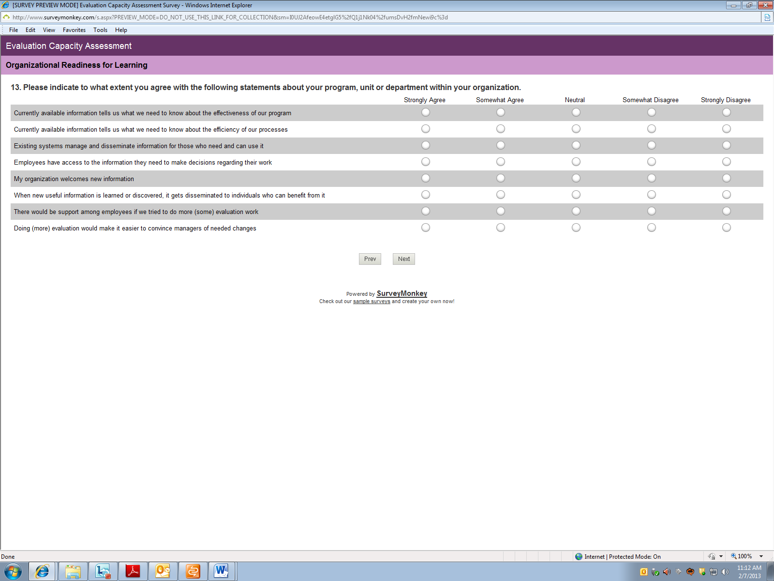Go back with the Prev button

click(x=370, y=259)
